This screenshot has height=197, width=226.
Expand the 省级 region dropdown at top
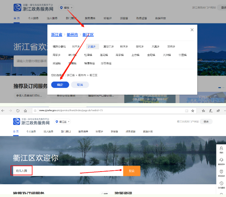click(66, 8)
